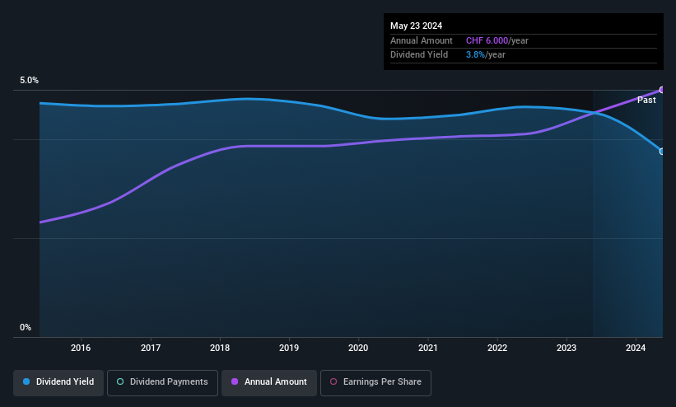This screenshot has height=407, width=676.
Task: Click the purple Annual Amount endpoint marker
Action: [662, 90]
